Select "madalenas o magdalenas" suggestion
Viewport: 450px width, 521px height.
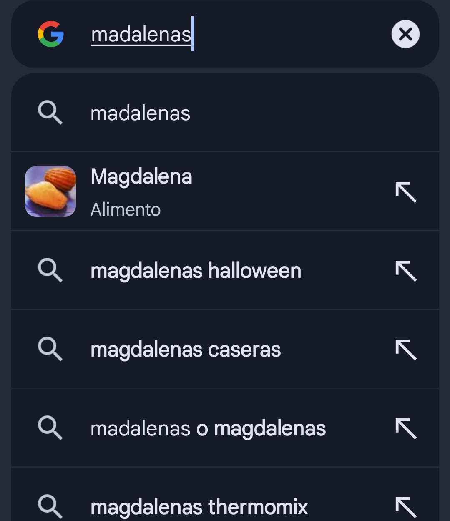pyautogui.click(x=208, y=428)
